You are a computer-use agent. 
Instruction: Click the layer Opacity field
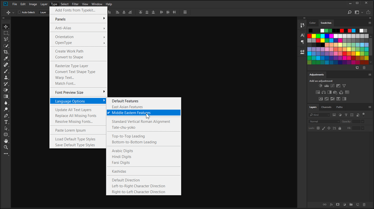(x=356, y=121)
